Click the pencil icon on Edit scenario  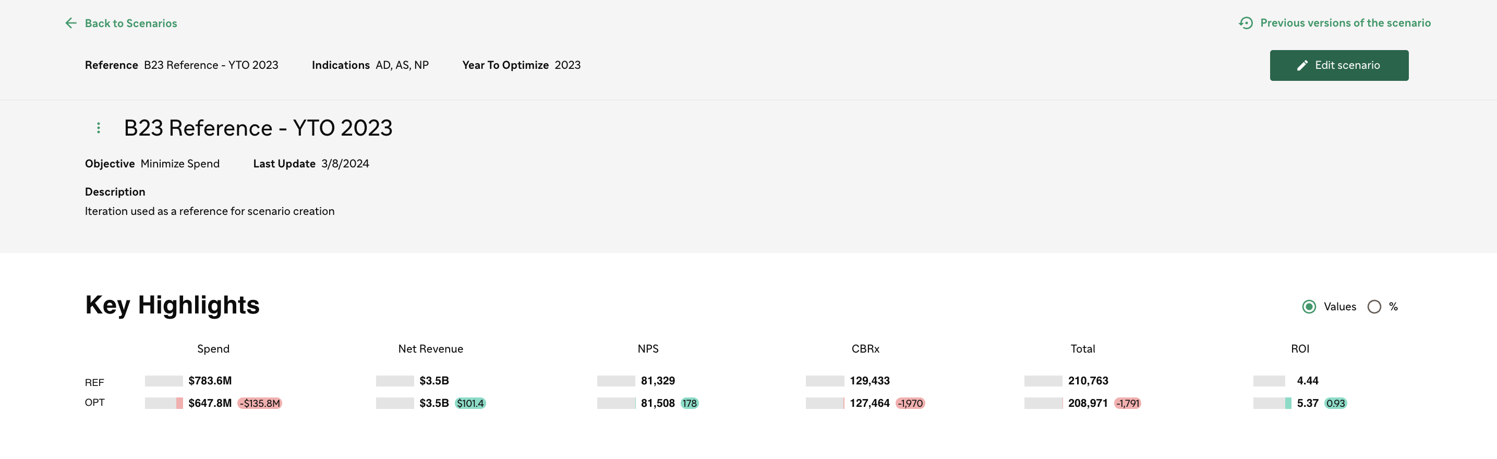pyautogui.click(x=1302, y=66)
